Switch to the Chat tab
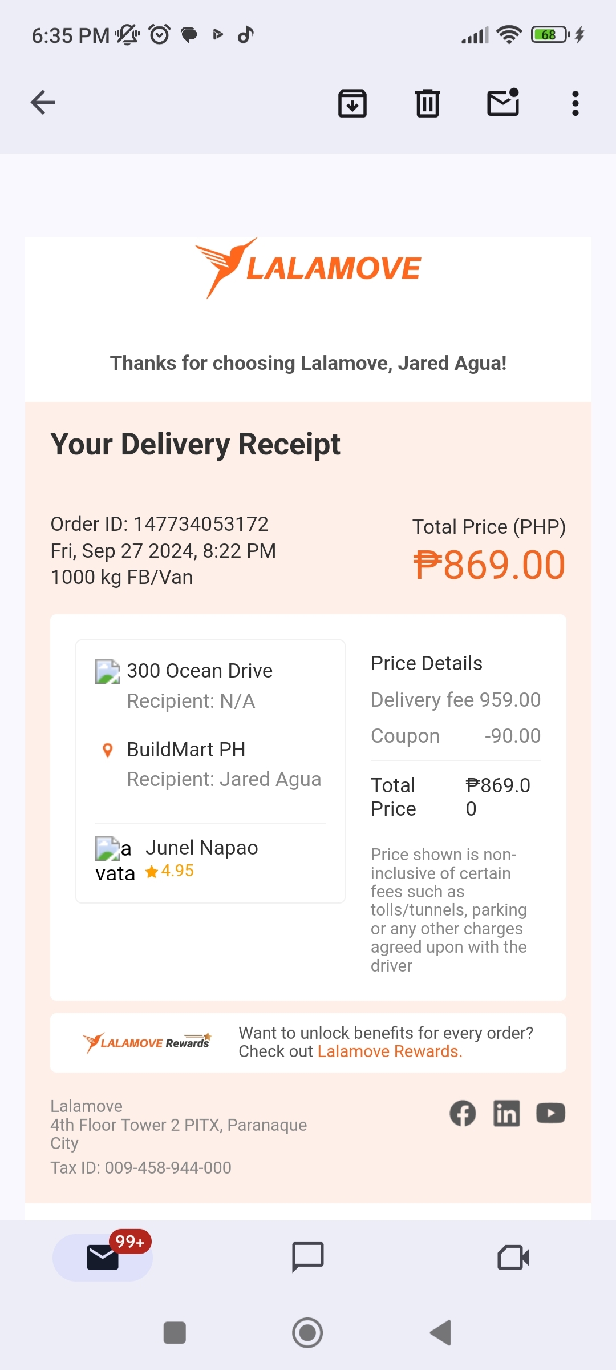The height and width of the screenshot is (1370, 616). point(308,1257)
